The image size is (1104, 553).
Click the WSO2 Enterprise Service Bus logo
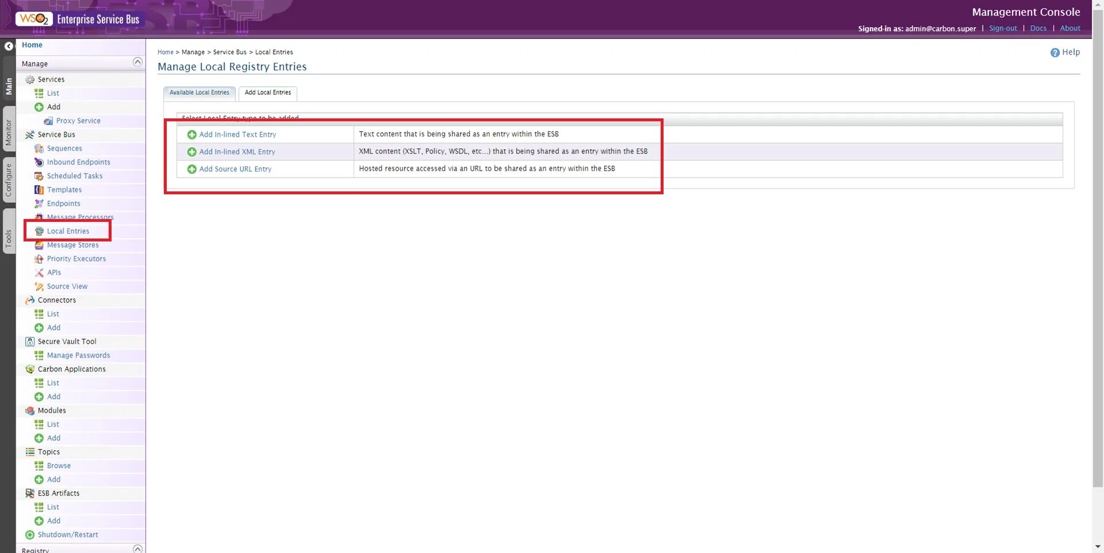click(x=78, y=19)
